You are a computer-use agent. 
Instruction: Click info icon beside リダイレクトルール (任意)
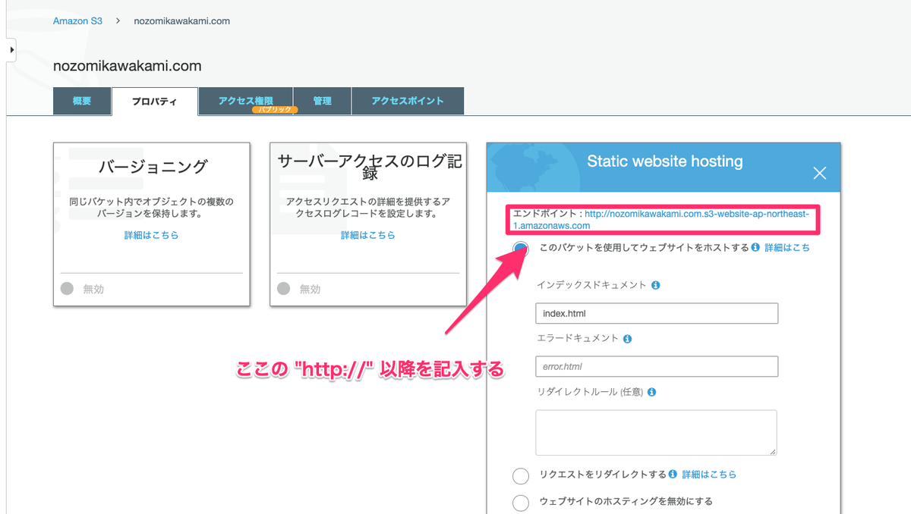pos(651,393)
